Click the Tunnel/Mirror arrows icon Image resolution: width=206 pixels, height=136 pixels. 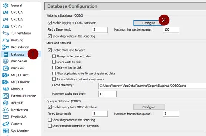(x=6, y=33)
